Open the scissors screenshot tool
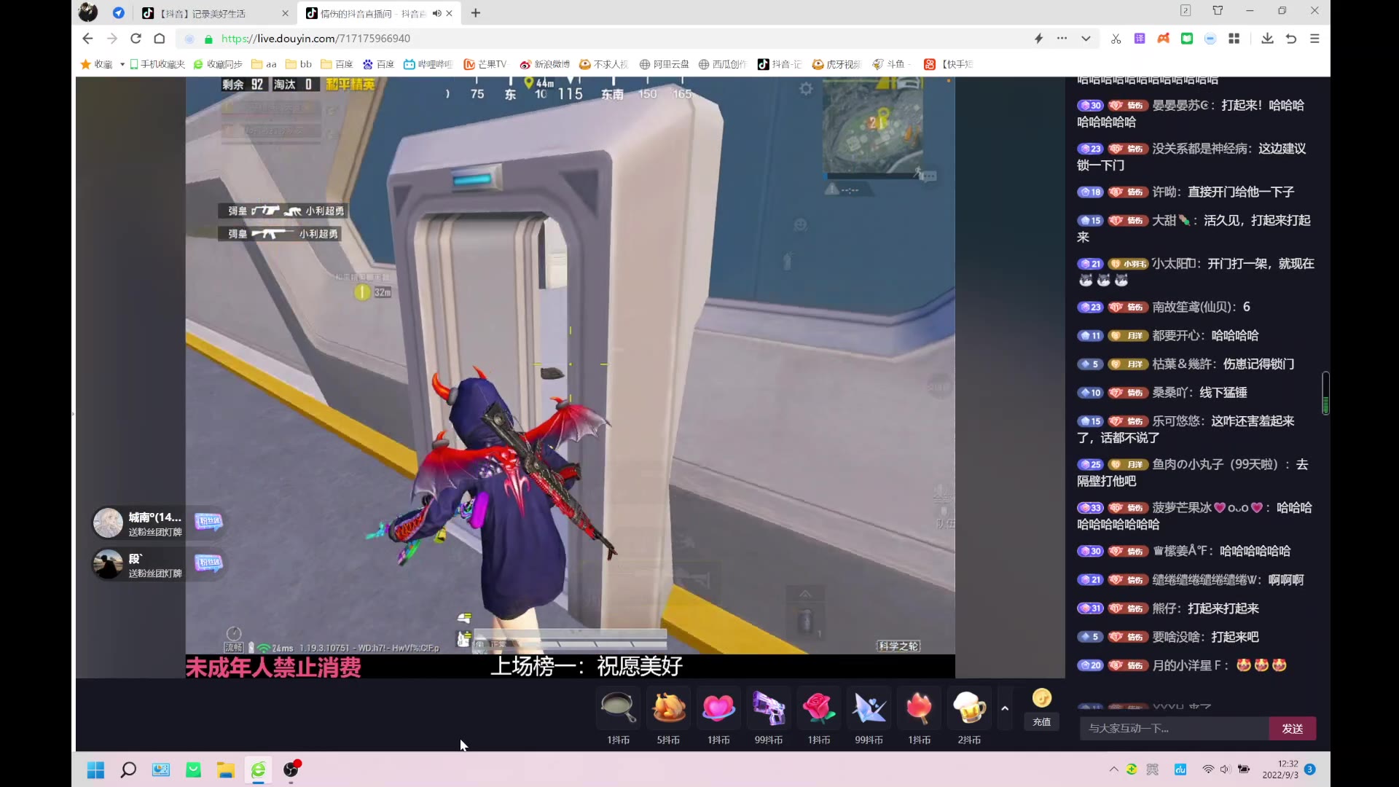1399x787 pixels. pyautogui.click(x=1116, y=39)
